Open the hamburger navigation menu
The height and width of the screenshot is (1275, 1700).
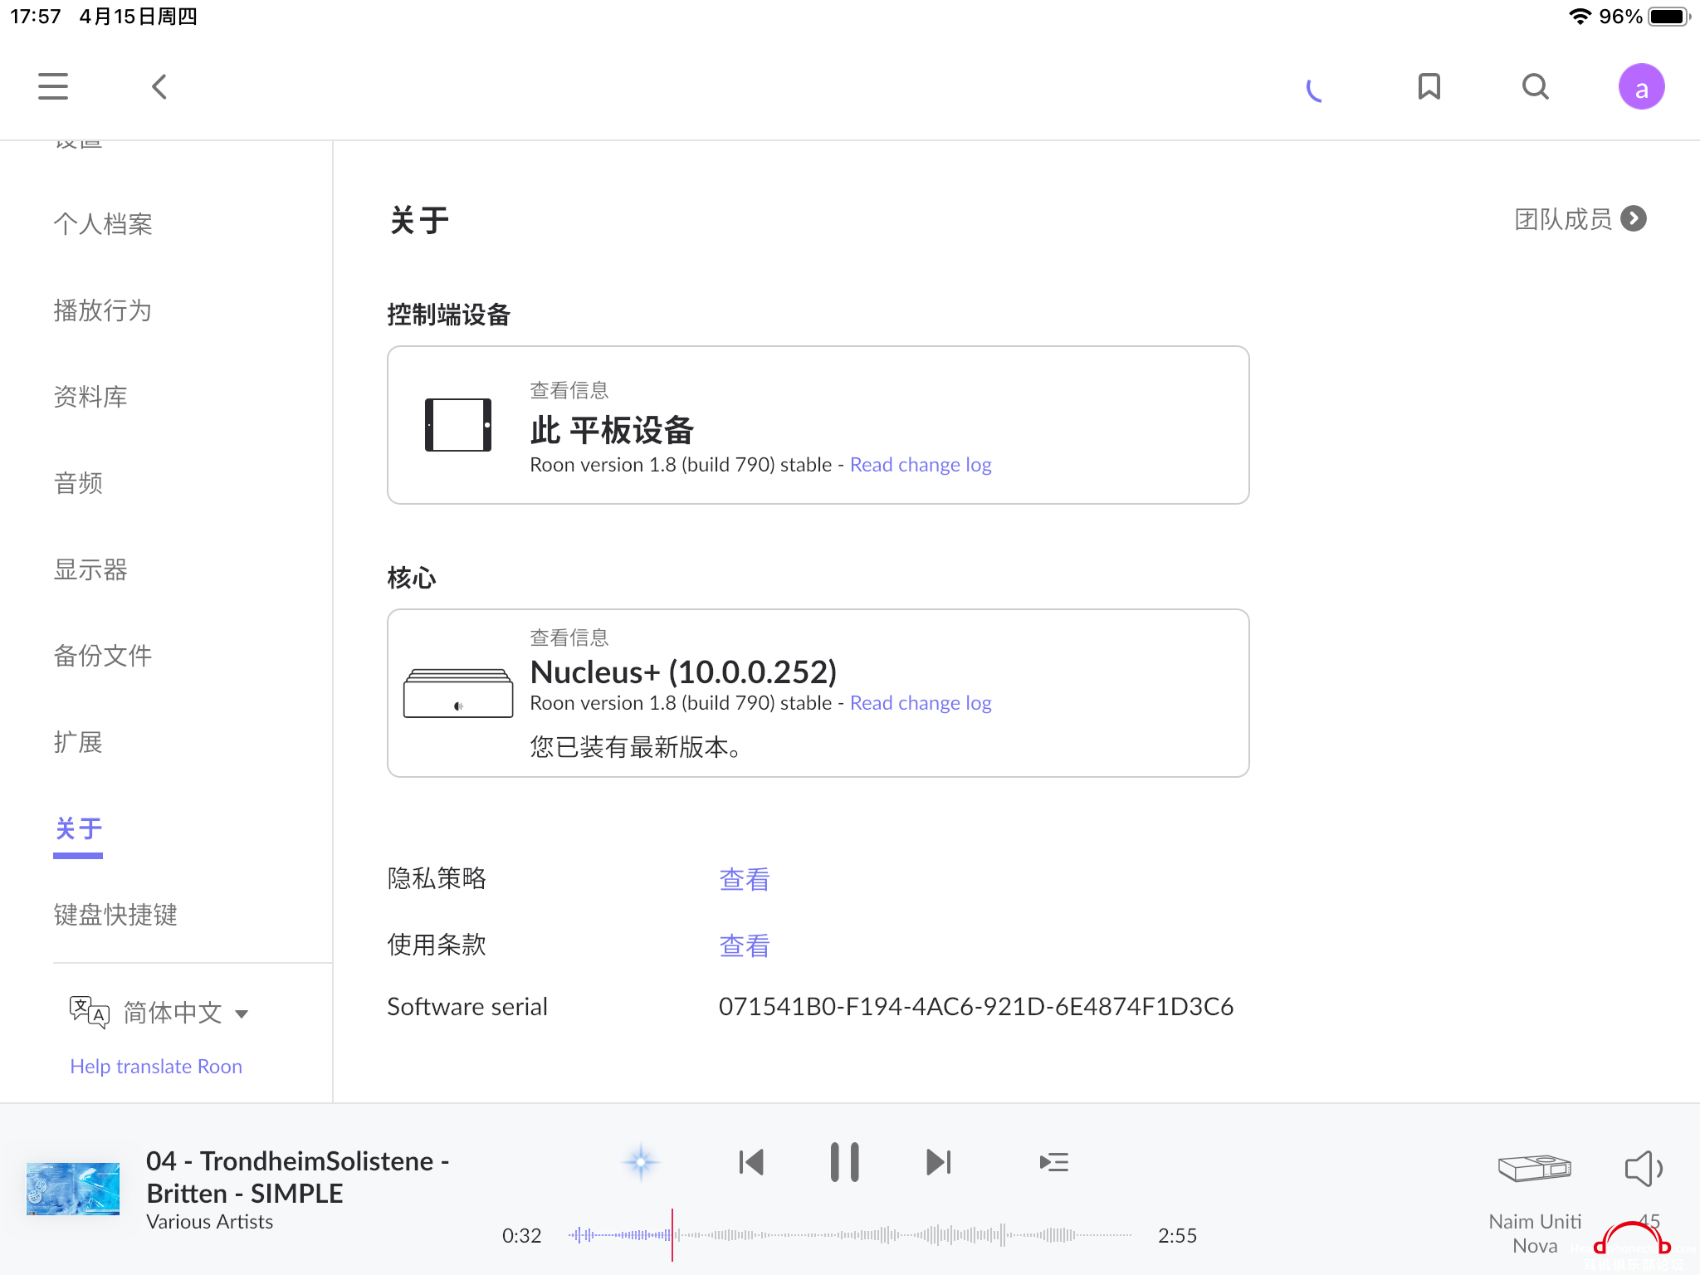(53, 86)
